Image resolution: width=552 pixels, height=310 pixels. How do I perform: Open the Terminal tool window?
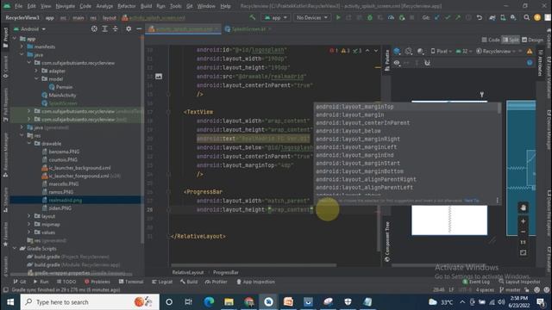(x=131, y=282)
